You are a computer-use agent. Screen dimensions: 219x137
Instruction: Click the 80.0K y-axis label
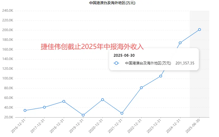(9, 88)
